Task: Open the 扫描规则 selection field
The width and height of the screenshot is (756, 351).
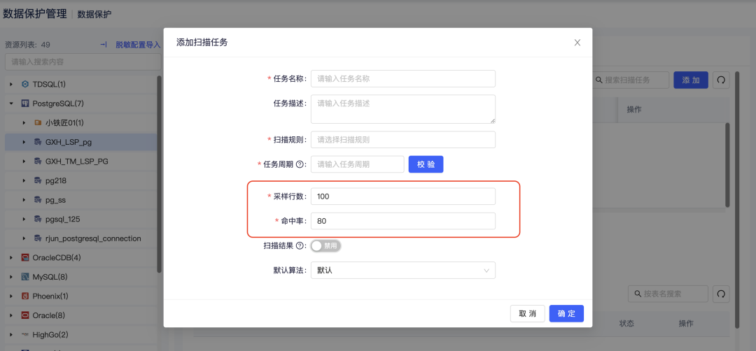Action: pos(403,140)
